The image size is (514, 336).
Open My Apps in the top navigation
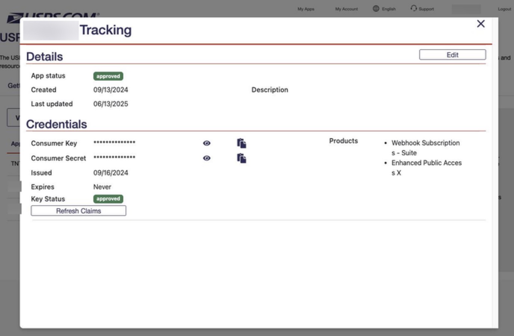coord(306,9)
